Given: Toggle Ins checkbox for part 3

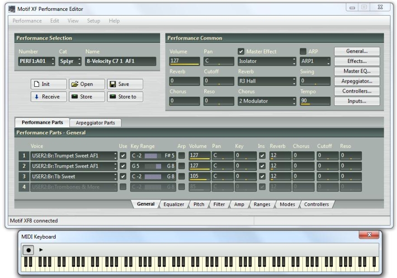Looking at the screenshot, I should 262,176.
